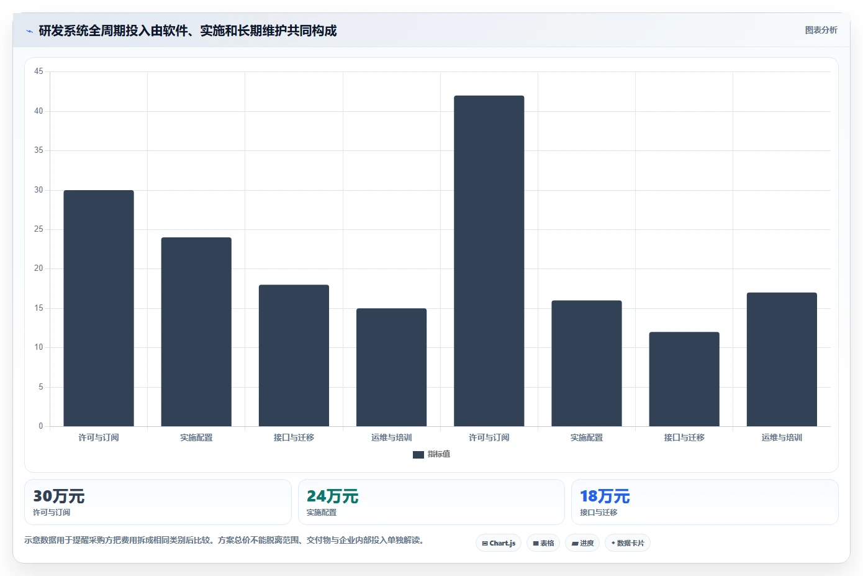The image size is (863, 576).
Task: Click the Chart.js tag chip
Action: click(x=499, y=543)
